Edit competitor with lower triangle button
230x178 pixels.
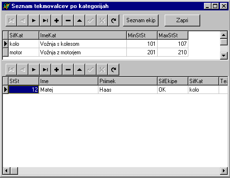(x=80, y=69)
